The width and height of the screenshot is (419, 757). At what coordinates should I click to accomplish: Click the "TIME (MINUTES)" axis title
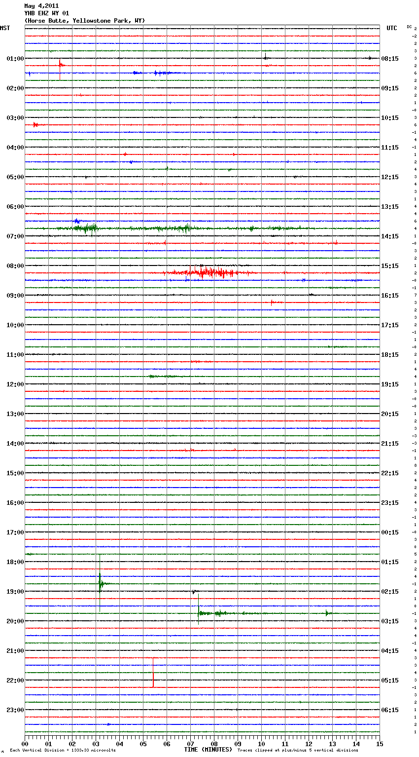pyautogui.click(x=208, y=750)
